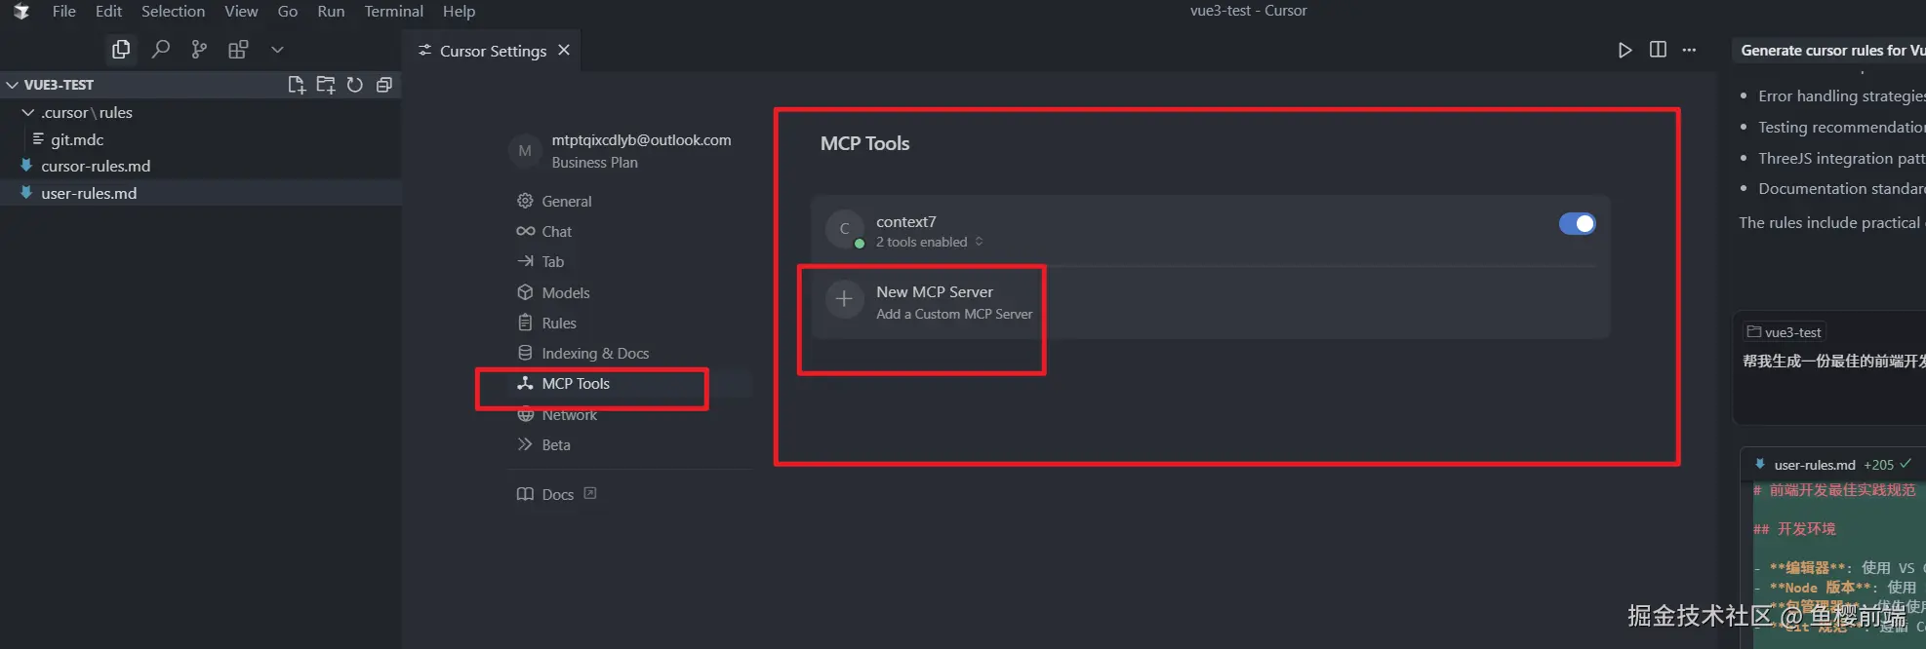Show more activity bar views chevron
The height and width of the screenshot is (649, 1926).
coord(277,50)
